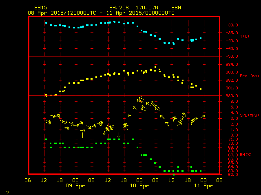Image resolution: width=261 pixels, height=195 pixels.
Task: Click the -45.0 temperature tick label
Action: pos(232,49)
